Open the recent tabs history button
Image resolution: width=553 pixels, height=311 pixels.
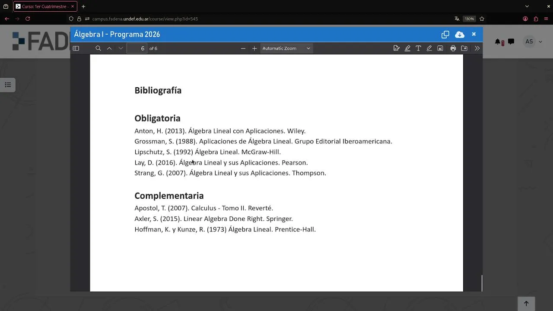point(6,6)
